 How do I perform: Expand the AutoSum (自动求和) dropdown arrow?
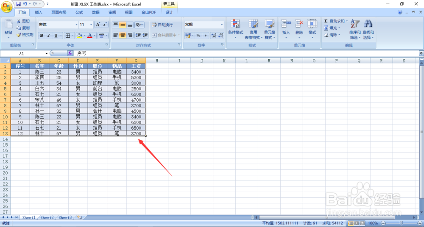click(347, 21)
